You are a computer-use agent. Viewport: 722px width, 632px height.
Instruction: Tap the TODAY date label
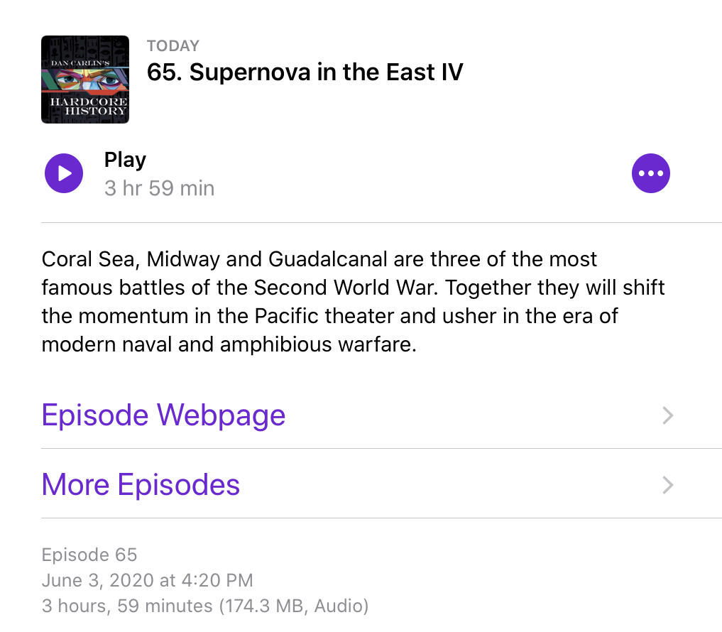point(173,46)
